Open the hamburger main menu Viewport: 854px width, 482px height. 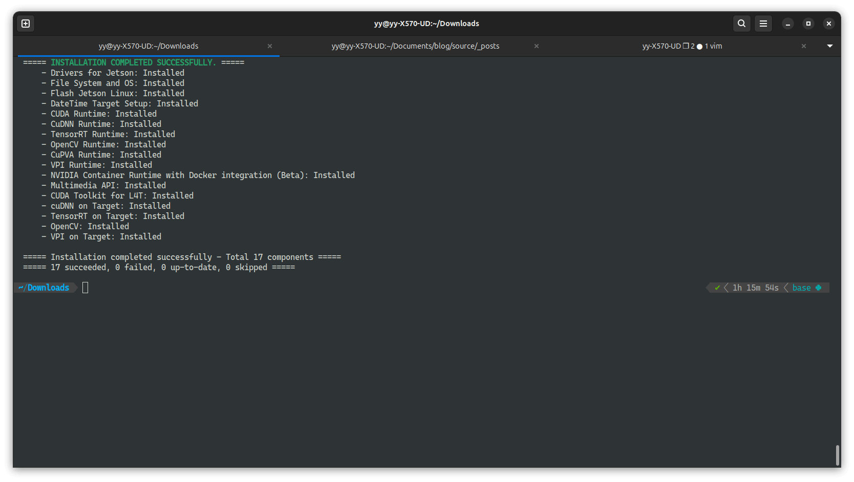tap(763, 24)
